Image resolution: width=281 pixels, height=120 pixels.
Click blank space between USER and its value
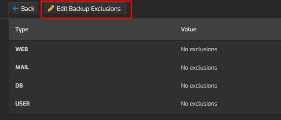[105, 104]
